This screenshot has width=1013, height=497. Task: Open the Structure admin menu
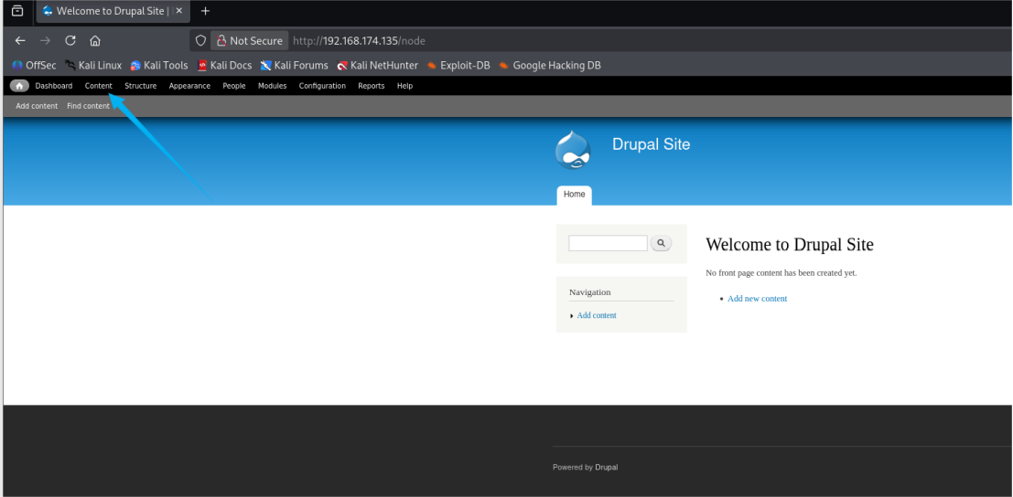coord(140,86)
